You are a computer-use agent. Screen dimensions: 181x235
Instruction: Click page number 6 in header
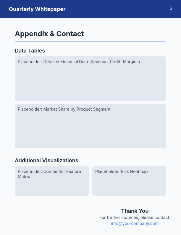[x=171, y=8]
